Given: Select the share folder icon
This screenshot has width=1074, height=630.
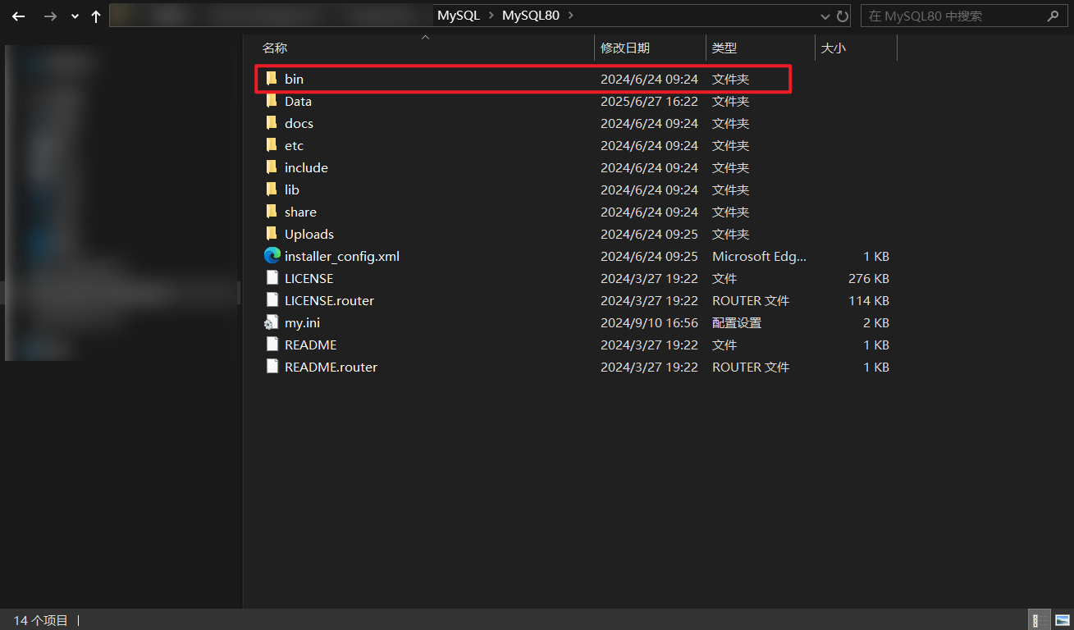Looking at the screenshot, I should pos(272,212).
